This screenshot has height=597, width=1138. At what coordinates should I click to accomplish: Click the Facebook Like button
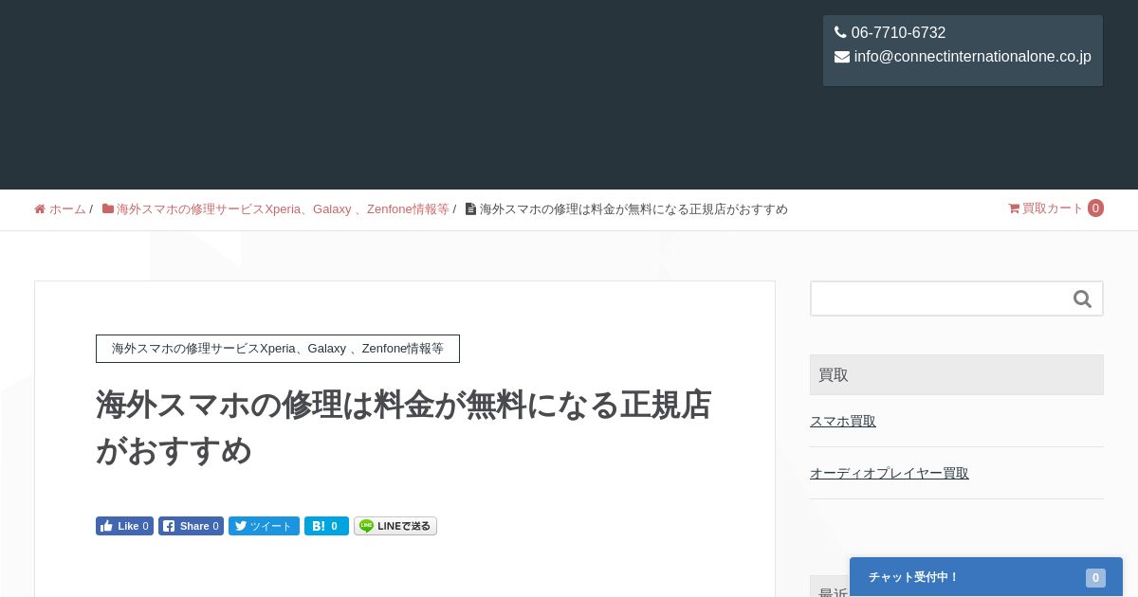click(124, 526)
